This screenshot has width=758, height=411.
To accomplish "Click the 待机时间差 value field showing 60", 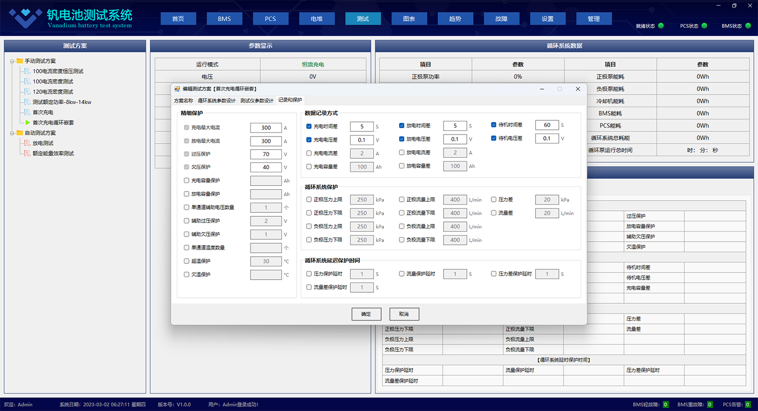I will (x=547, y=125).
